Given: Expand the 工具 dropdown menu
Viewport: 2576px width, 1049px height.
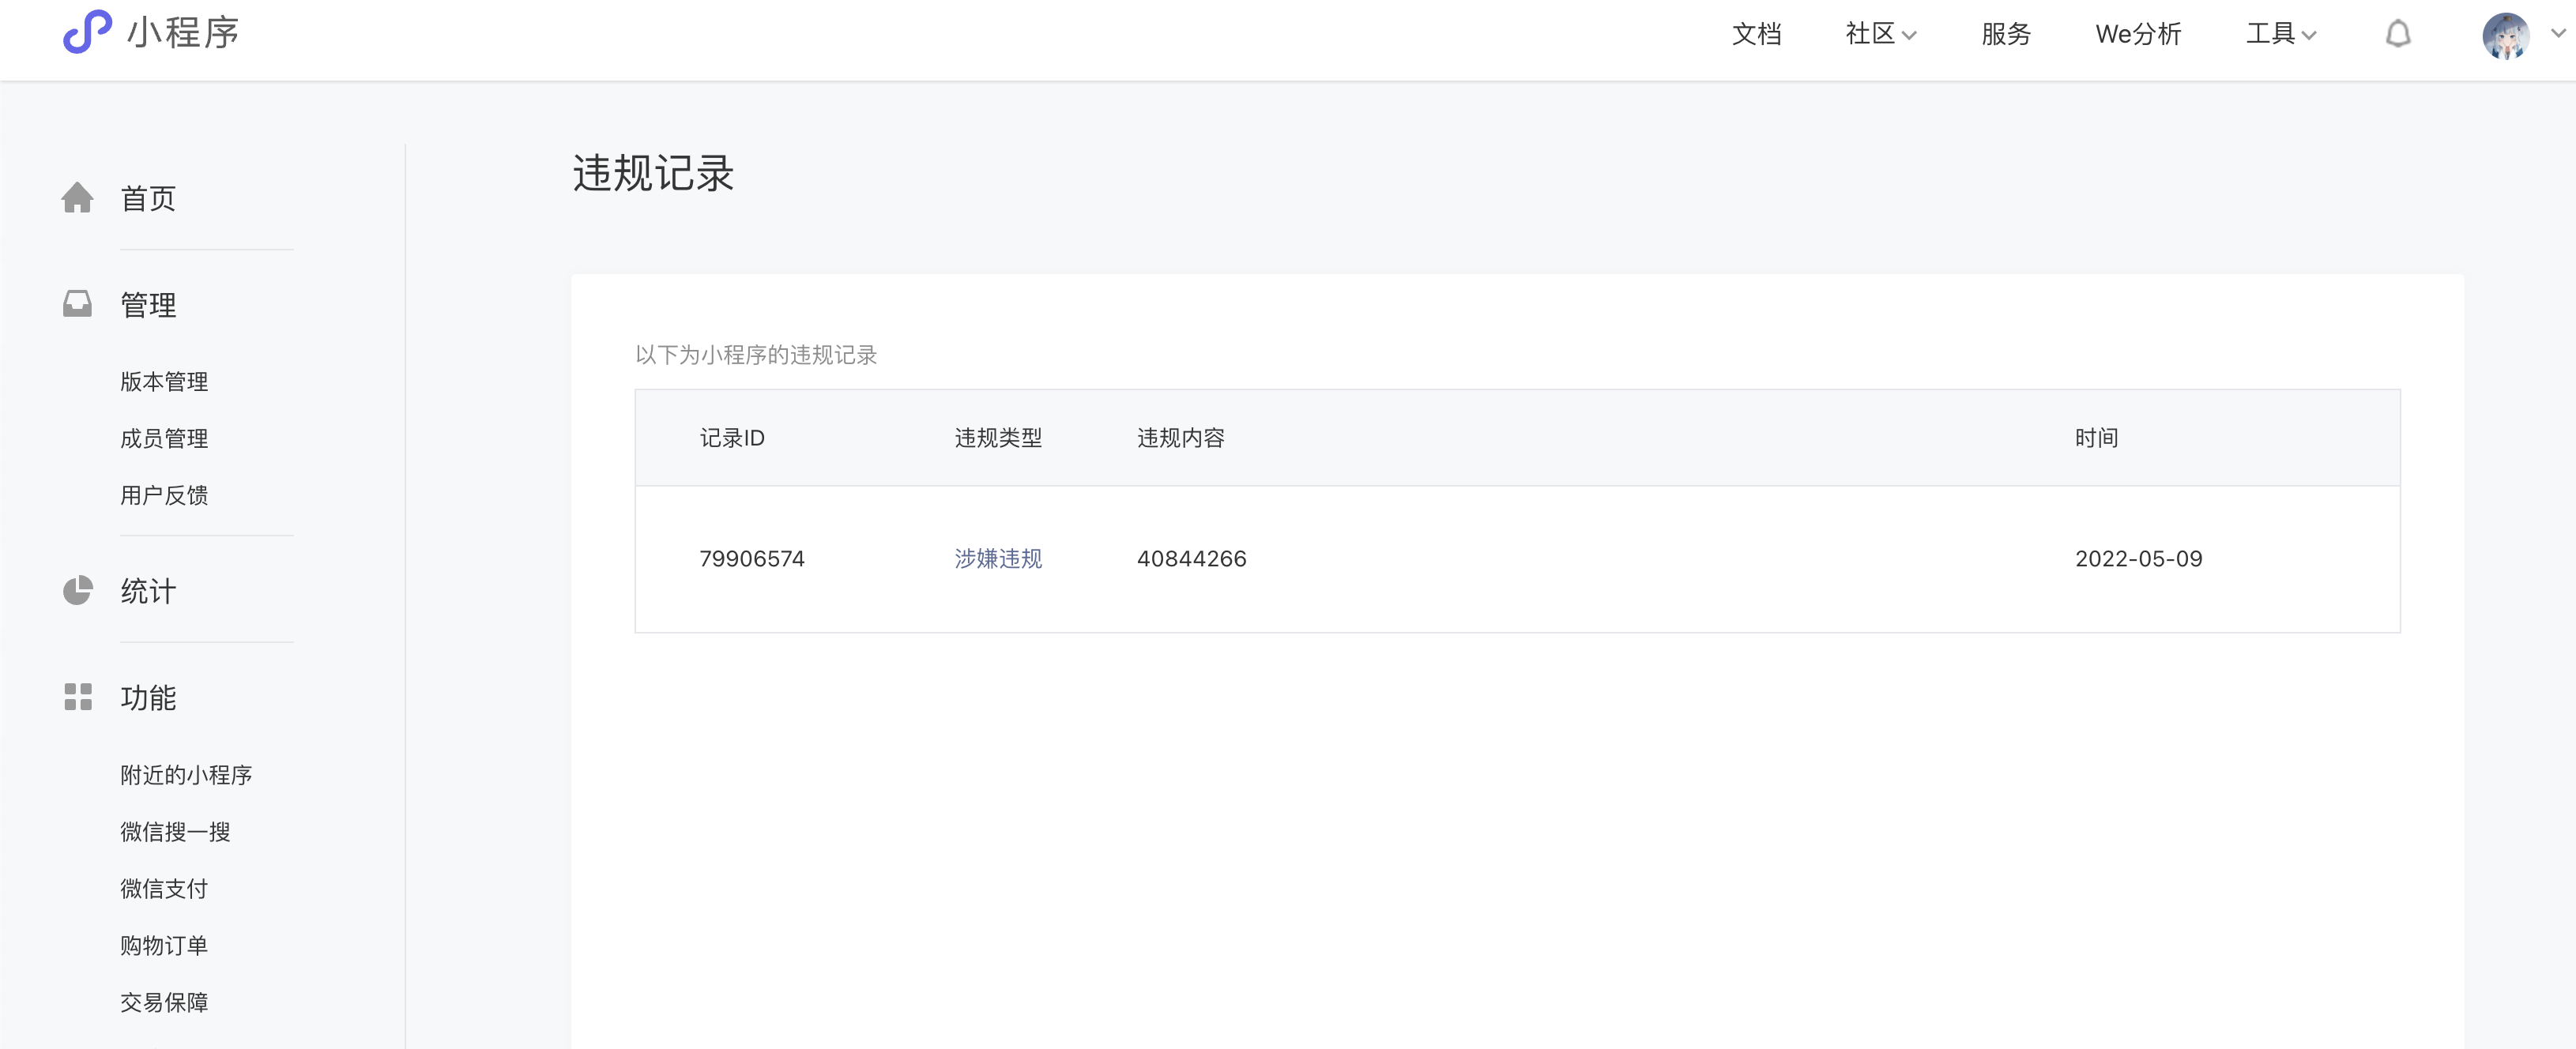Looking at the screenshot, I should 2281,34.
